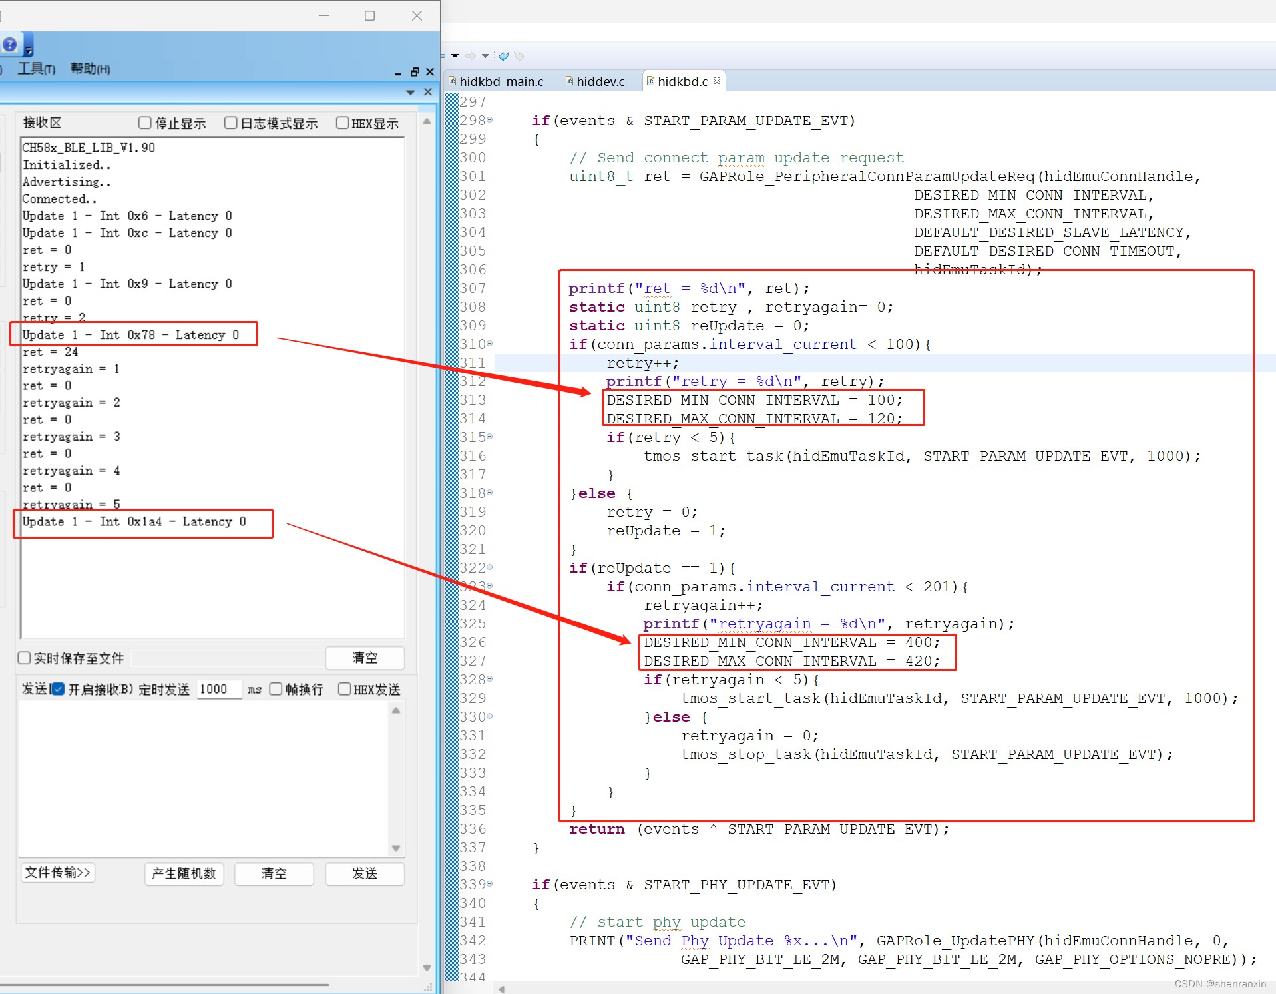This screenshot has height=994, width=1276.
Task: Click the editor horizontal scrollbar left arrow
Action: (502, 989)
